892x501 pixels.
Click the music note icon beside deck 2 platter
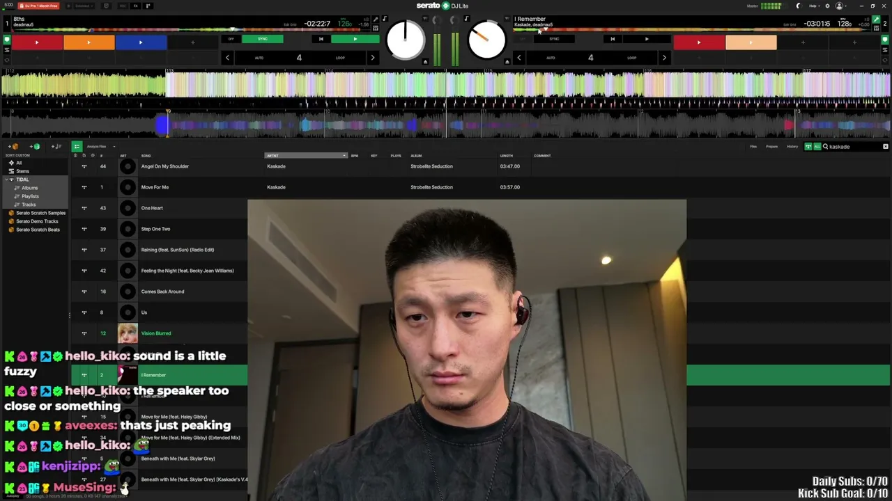[466, 19]
